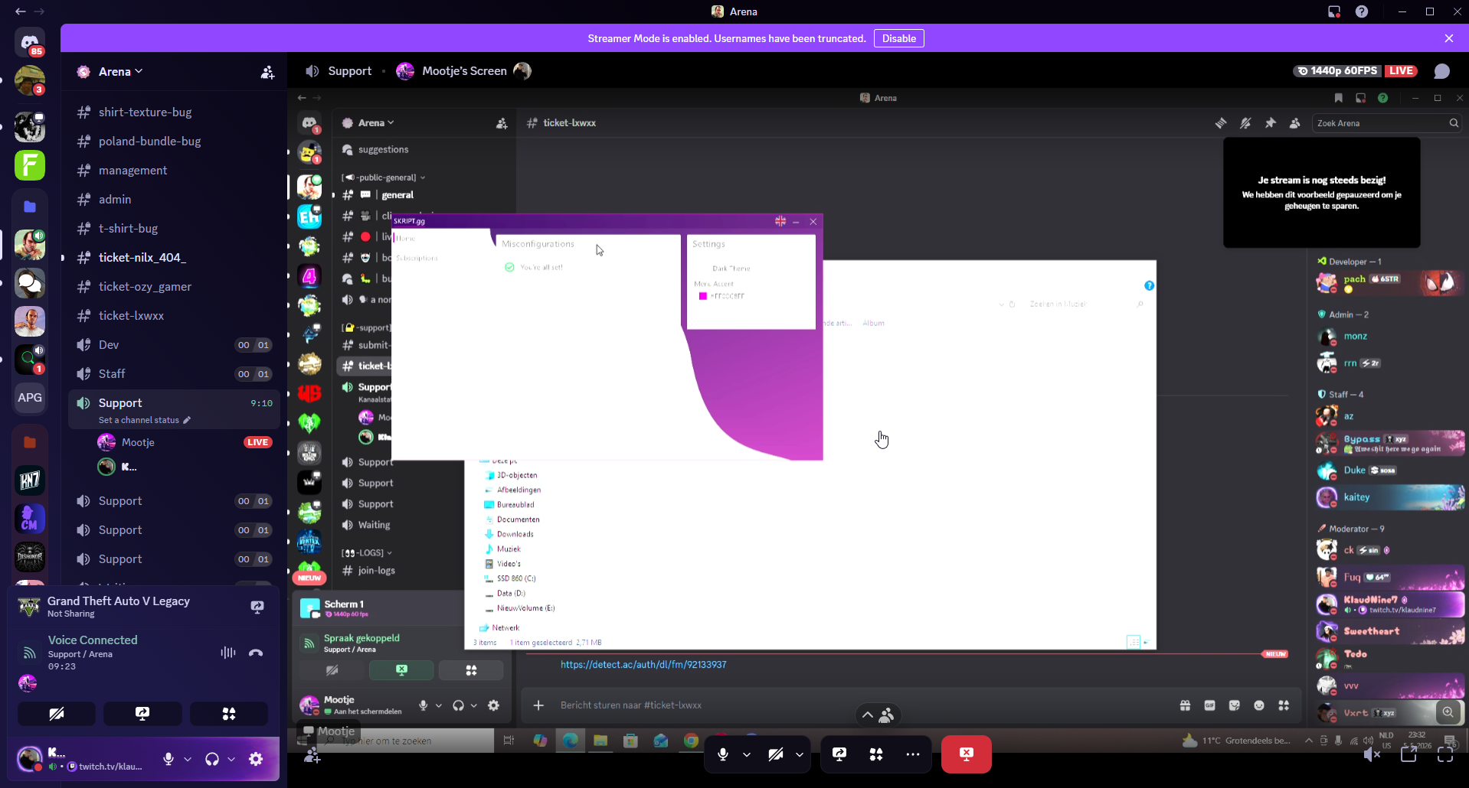Click the Zoek Arena search field
This screenshot has width=1469, height=788.
coord(1387,123)
